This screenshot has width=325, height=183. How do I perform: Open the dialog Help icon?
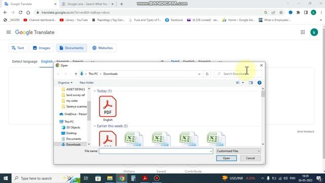pyautogui.click(x=259, y=82)
